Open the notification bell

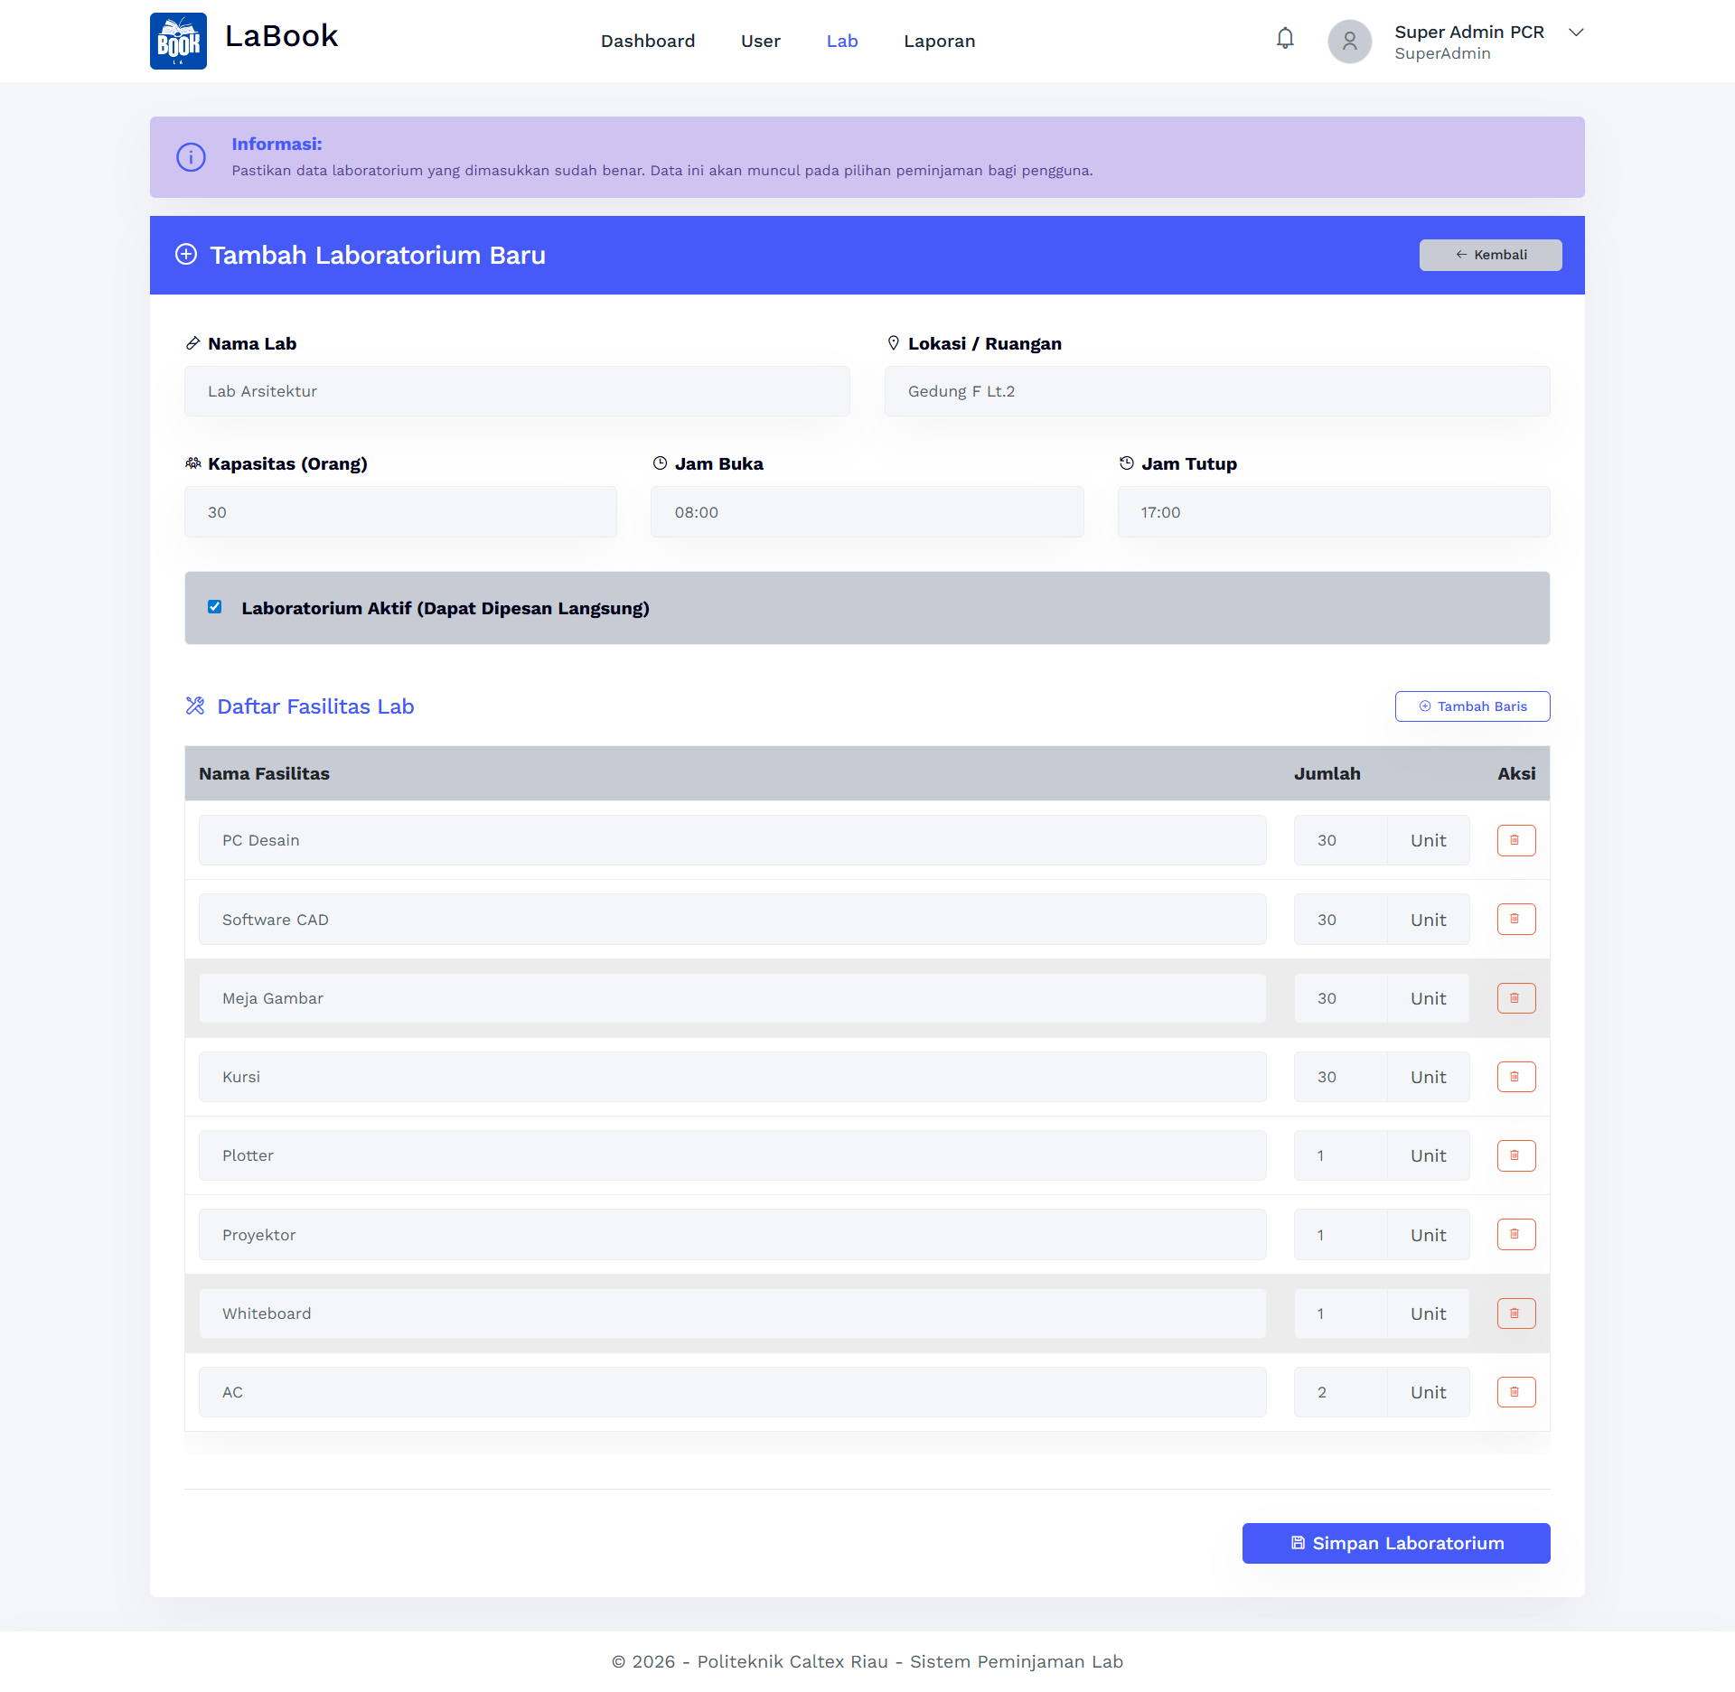tap(1285, 38)
